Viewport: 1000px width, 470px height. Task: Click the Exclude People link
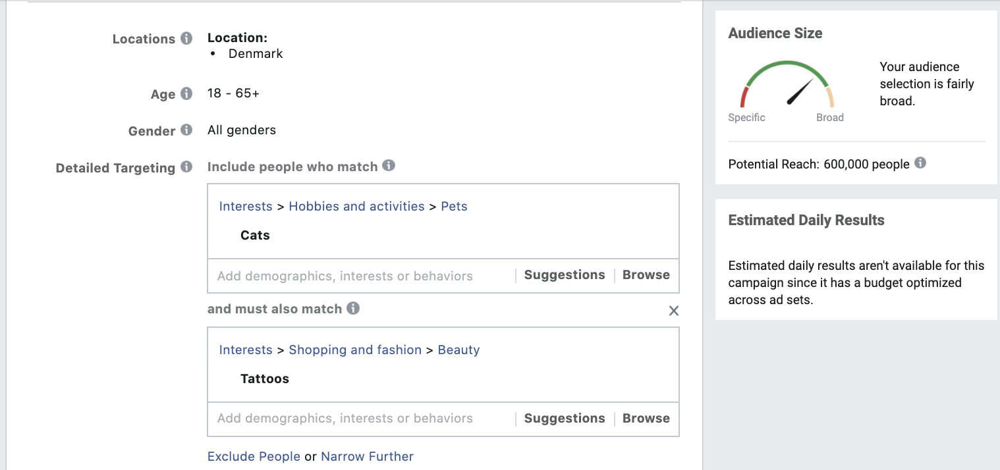pos(254,457)
